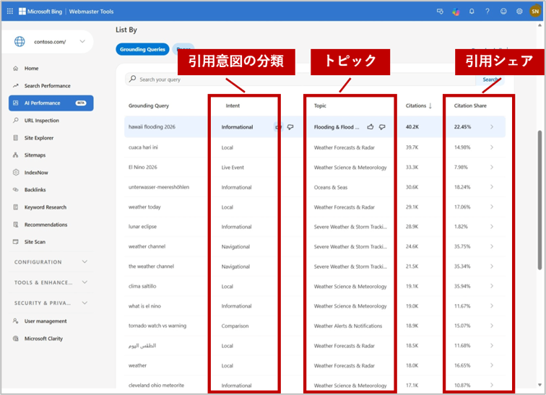Open details chevron for 18.24% row
The width and height of the screenshot is (546, 395).
pyautogui.click(x=492, y=187)
